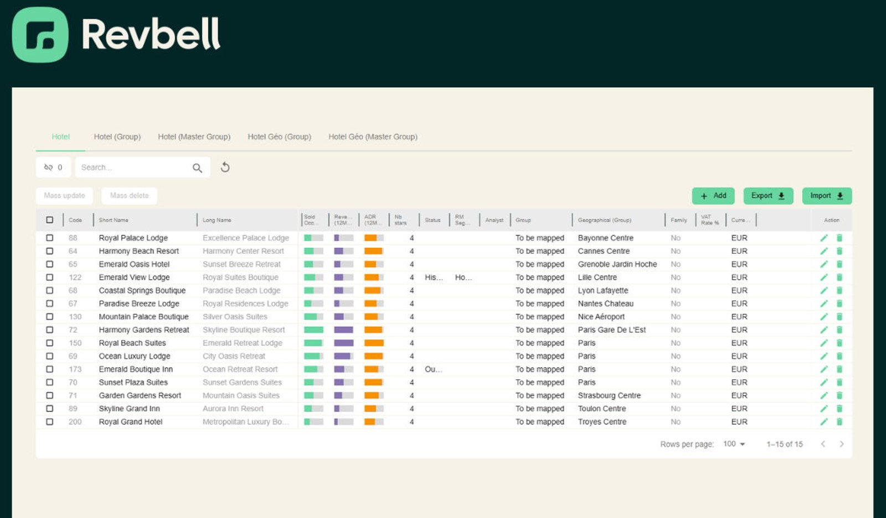Click the search magnifier icon
The height and width of the screenshot is (518, 886).
(197, 168)
